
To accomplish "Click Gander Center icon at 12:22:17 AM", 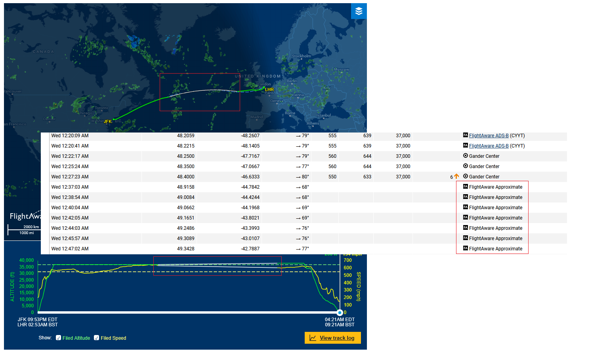I will coord(466,156).
